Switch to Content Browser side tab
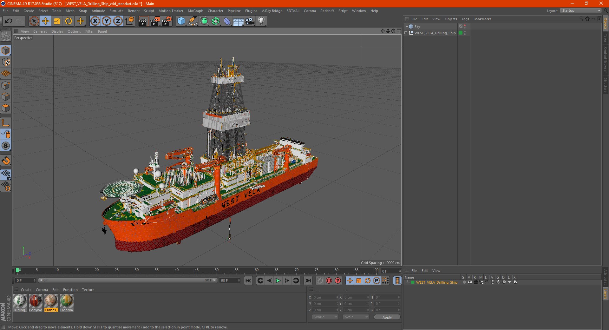Screen dimensions: 609x330 [x=605, y=60]
